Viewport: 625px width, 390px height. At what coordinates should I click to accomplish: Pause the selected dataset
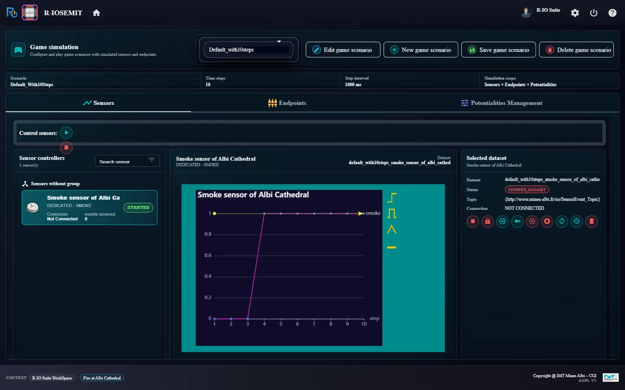point(532,221)
